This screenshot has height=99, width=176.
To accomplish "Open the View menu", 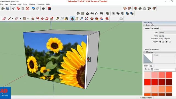I will (6, 4).
